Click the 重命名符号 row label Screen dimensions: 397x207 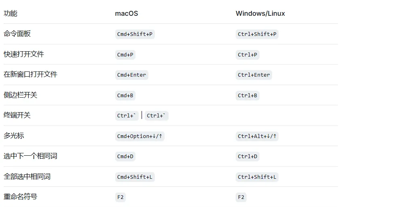click(x=20, y=197)
